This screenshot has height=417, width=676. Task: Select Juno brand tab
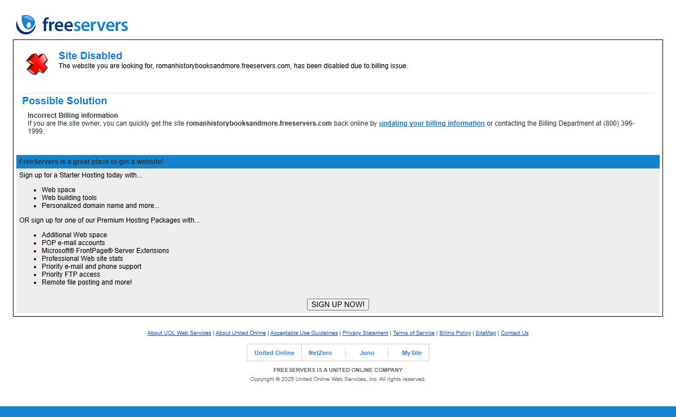(367, 353)
